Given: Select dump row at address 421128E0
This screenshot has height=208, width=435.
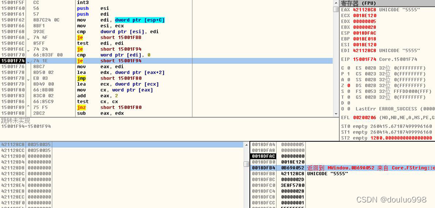Looking at the screenshot, I should [x=122, y=180].
